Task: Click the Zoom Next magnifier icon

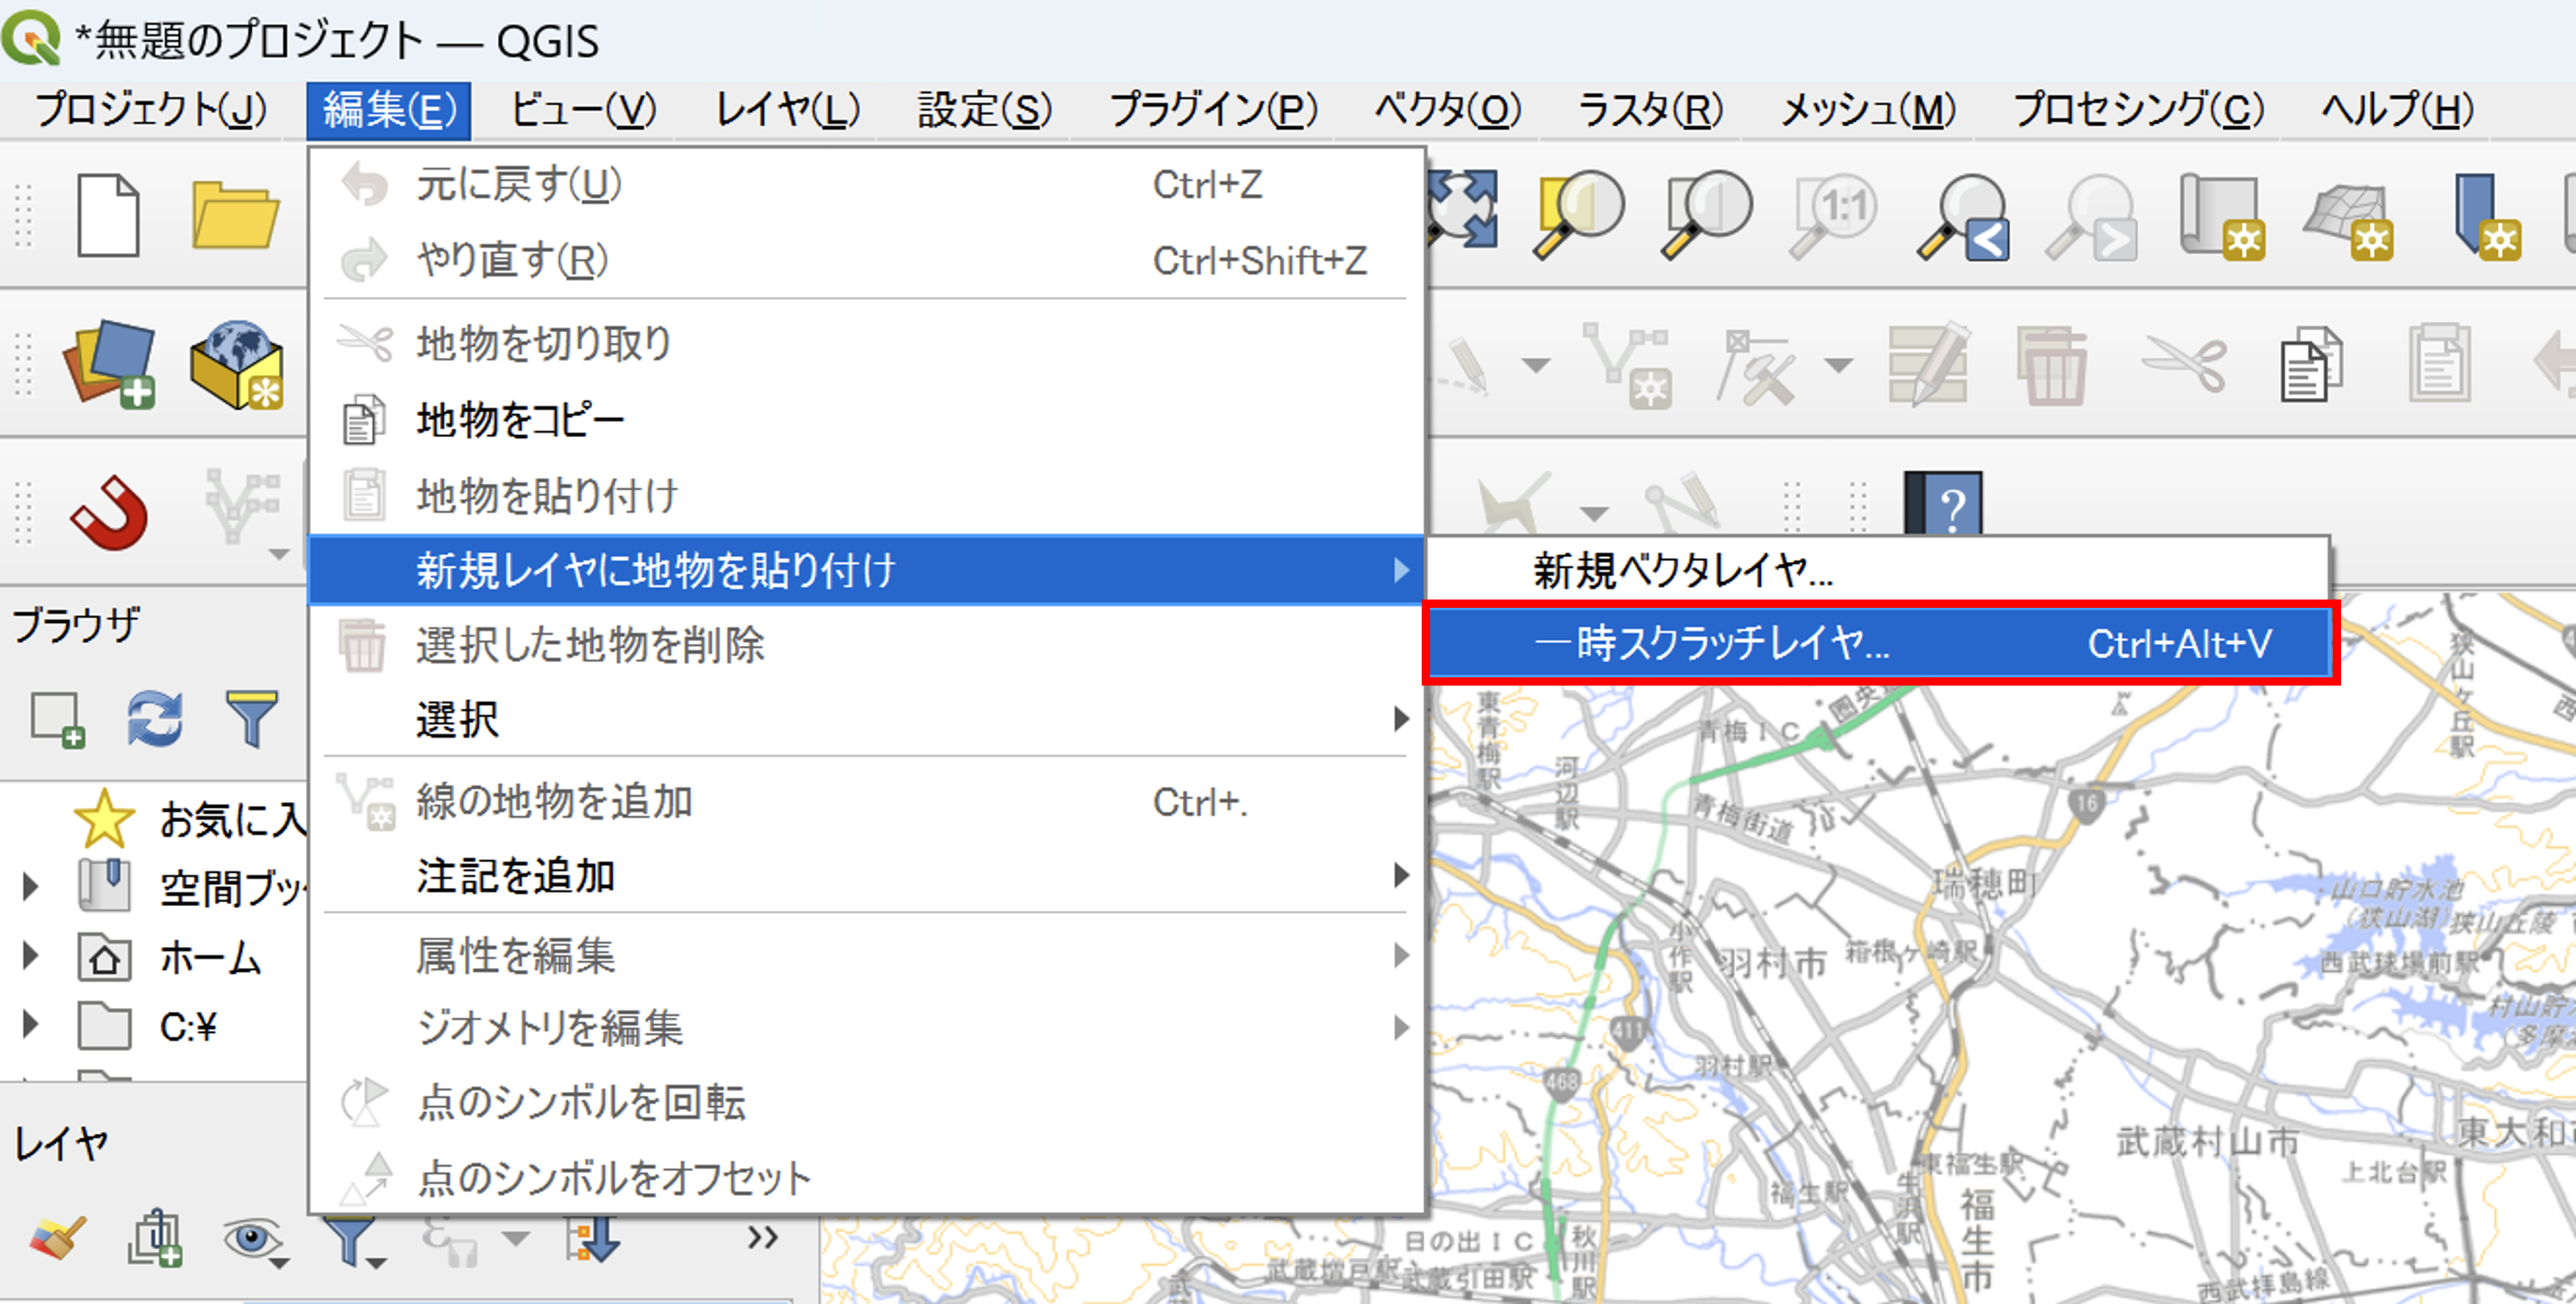Action: pyautogui.click(x=2092, y=216)
